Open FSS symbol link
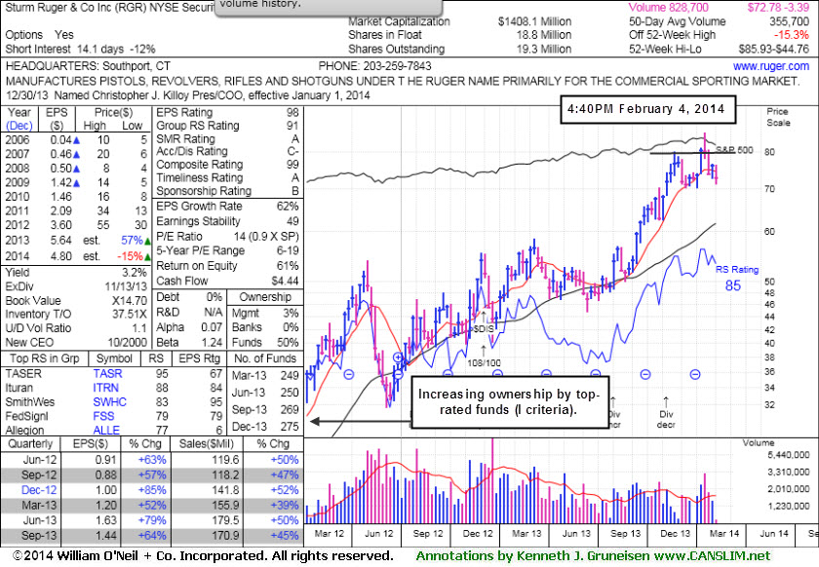 103,416
